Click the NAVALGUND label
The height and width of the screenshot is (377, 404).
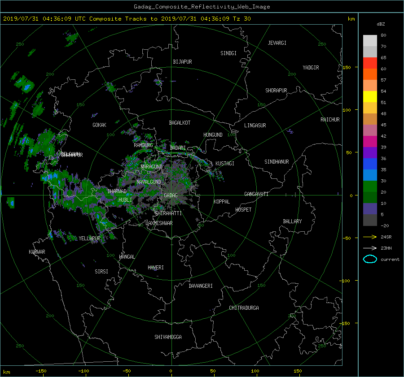149,182
